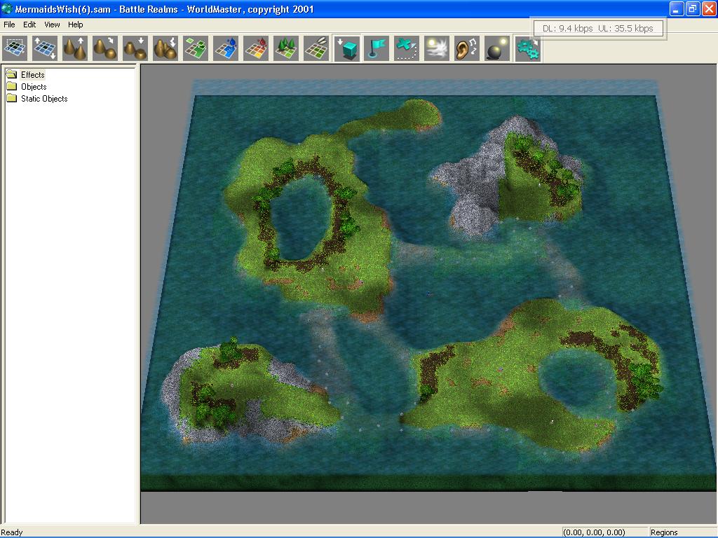Choose the roughen terrain tool with zigzag arrow
The height and width of the screenshot is (538, 718).
pyautogui.click(x=165, y=48)
